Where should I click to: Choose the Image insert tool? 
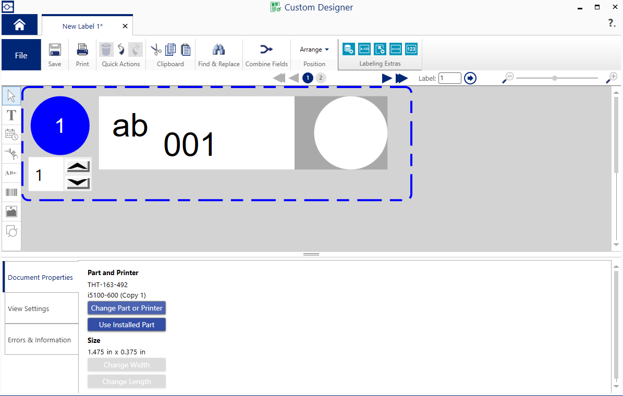pos(11,211)
